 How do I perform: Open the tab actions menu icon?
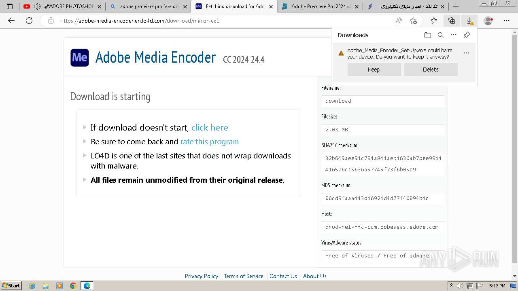click(x=10, y=6)
